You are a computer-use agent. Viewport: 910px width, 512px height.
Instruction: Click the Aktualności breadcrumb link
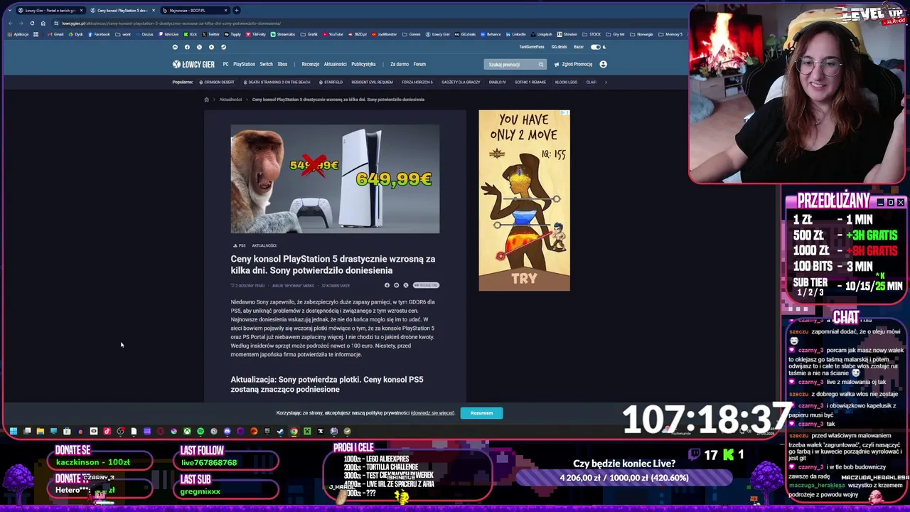(x=230, y=100)
